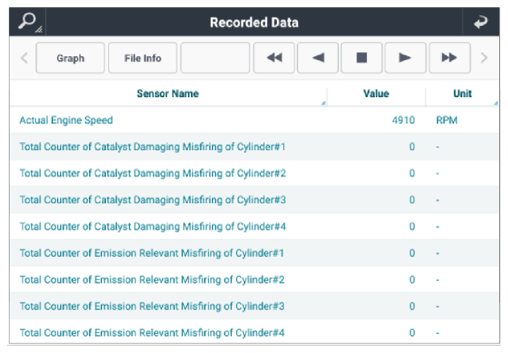Image resolution: width=508 pixels, height=353 pixels.
Task: Open the search magnifier icon
Action: point(28,22)
